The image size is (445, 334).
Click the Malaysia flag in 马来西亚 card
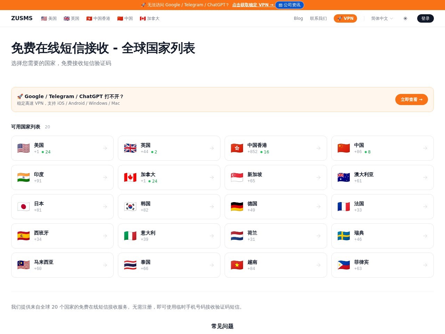(24, 265)
